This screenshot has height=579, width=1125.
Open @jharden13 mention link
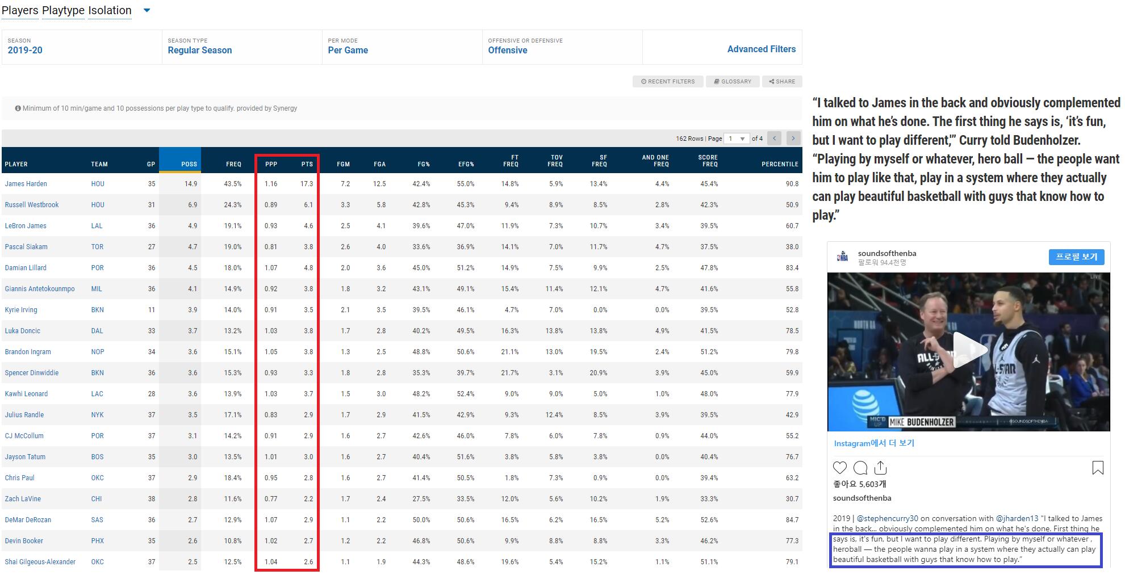[1017, 518]
